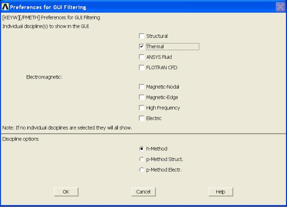Click the Structural label text
Image resolution: width=287 pixels, height=207 pixels.
[157, 36]
